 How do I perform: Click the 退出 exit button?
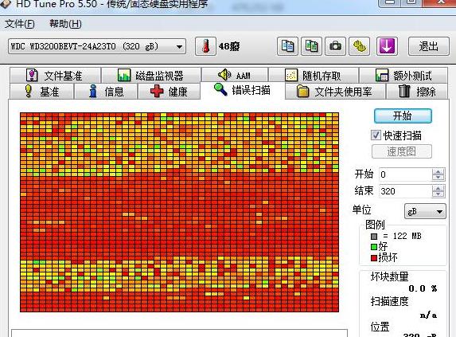point(429,46)
